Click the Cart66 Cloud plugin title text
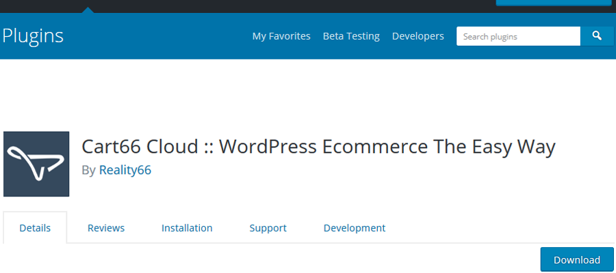The height and width of the screenshot is (273, 616). pyautogui.click(x=318, y=147)
